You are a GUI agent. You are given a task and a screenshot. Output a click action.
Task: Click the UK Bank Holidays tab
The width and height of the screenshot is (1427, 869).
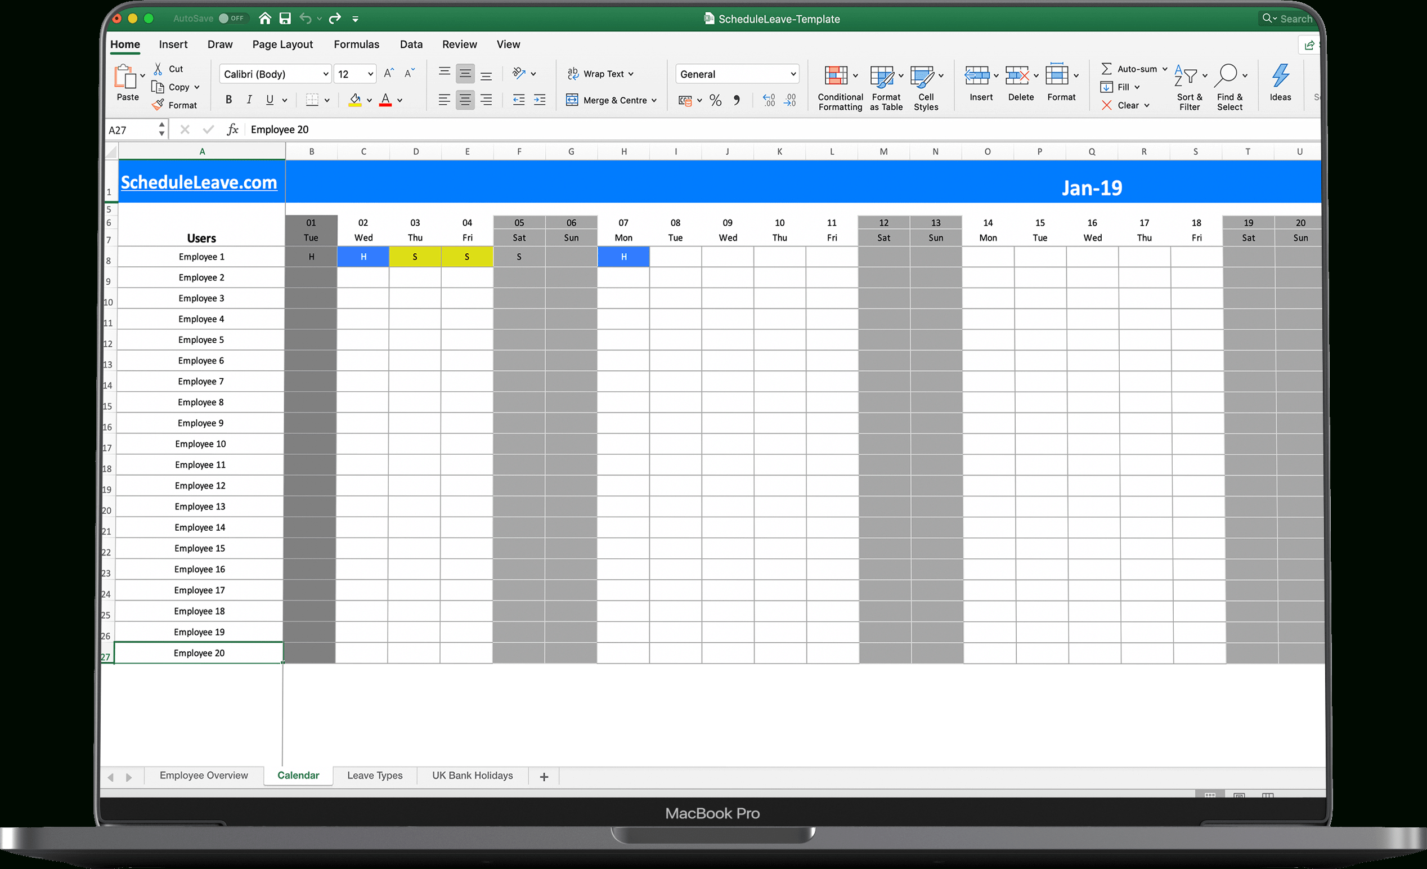472,775
